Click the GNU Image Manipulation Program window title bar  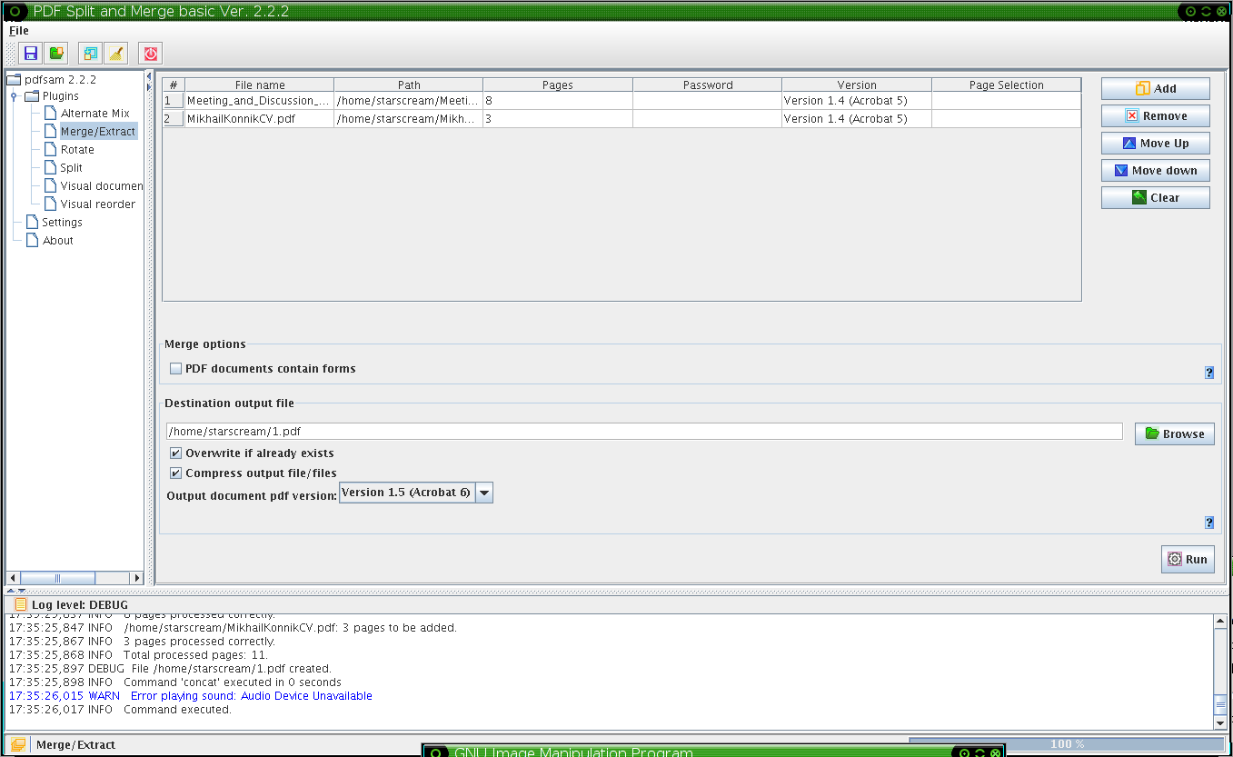pyautogui.click(x=714, y=751)
